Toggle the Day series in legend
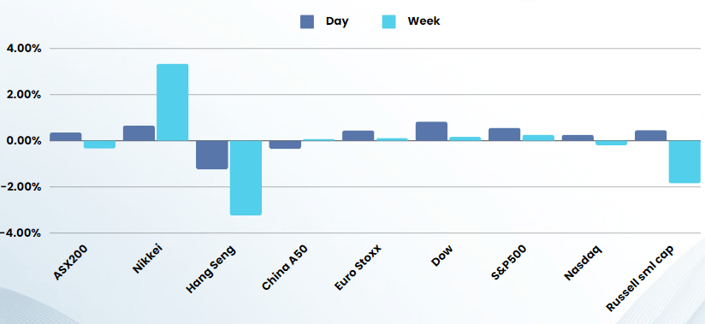 (x=324, y=21)
